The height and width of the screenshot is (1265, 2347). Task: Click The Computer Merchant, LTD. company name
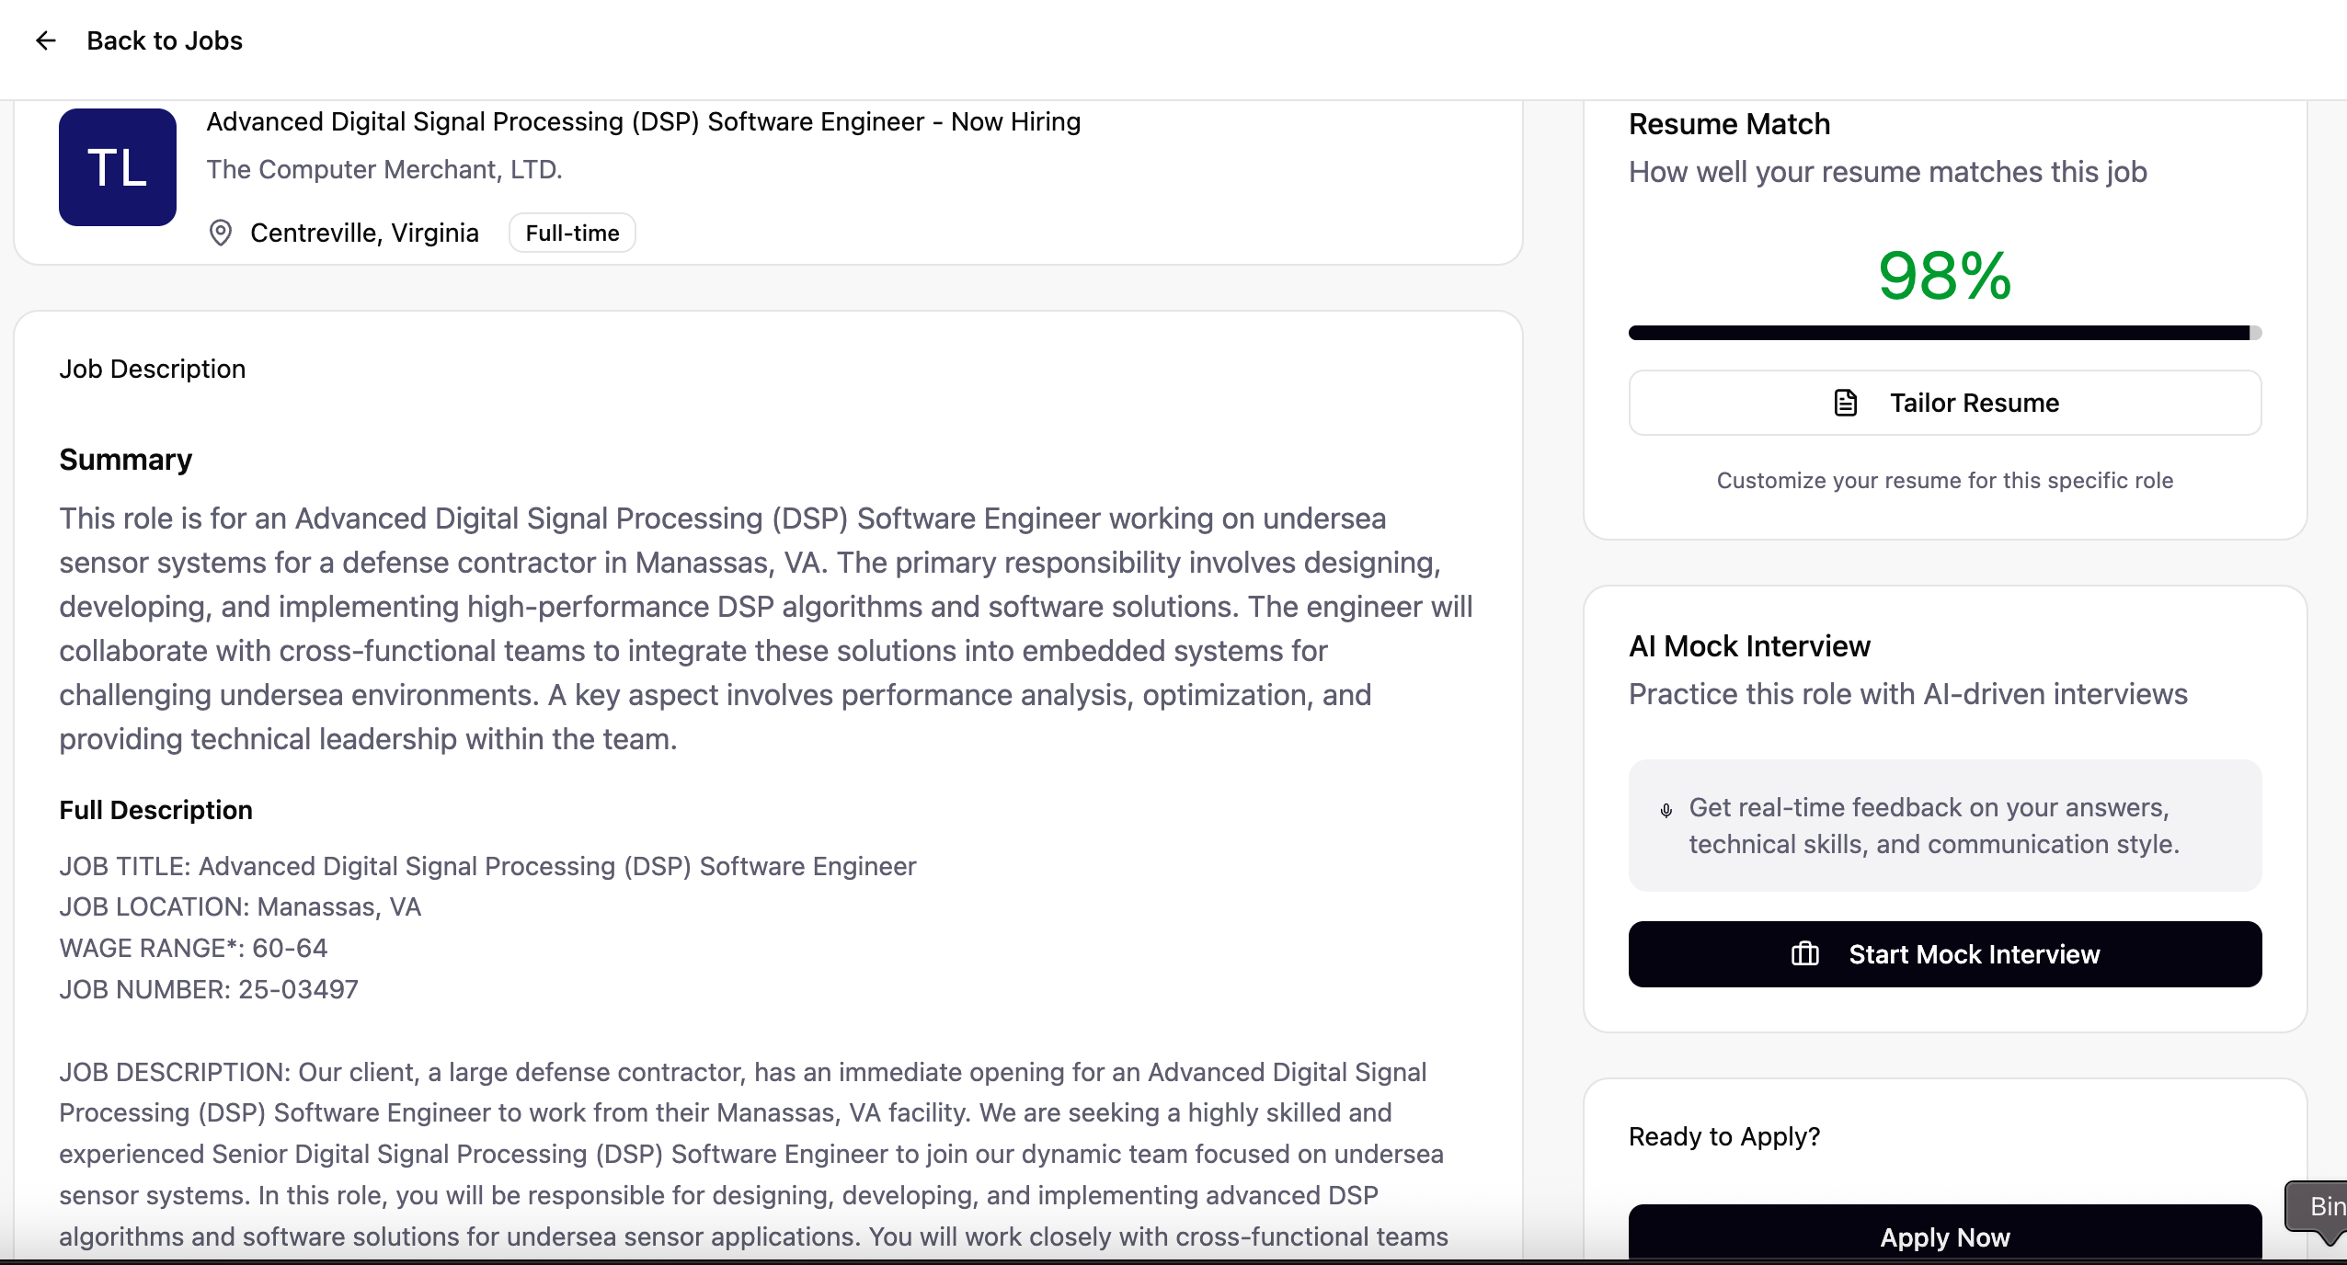click(384, 169)
